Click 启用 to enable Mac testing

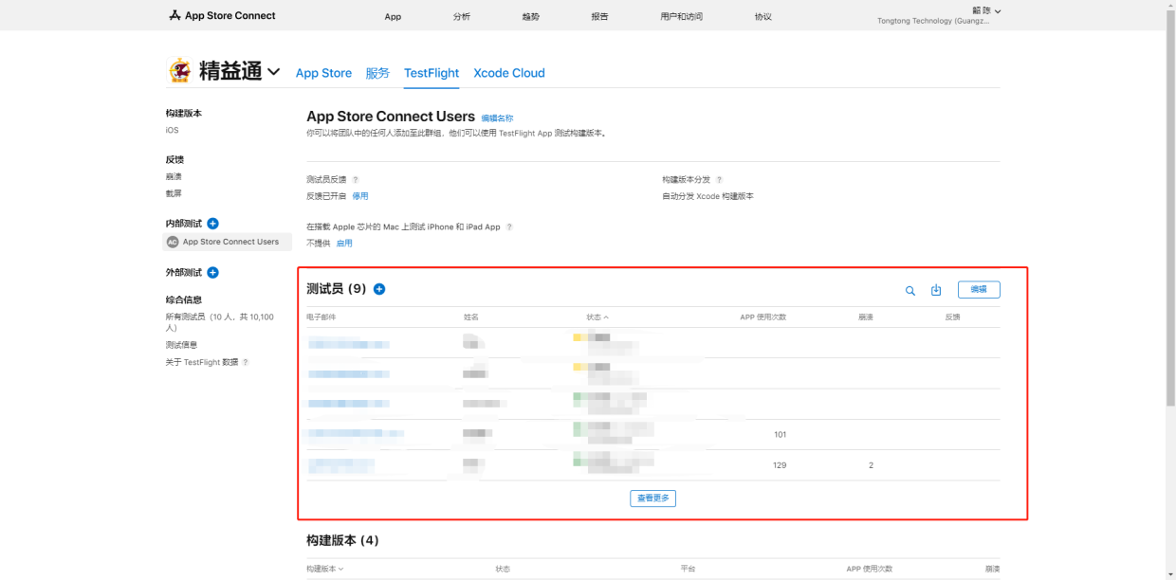click(x=344, y=244)
